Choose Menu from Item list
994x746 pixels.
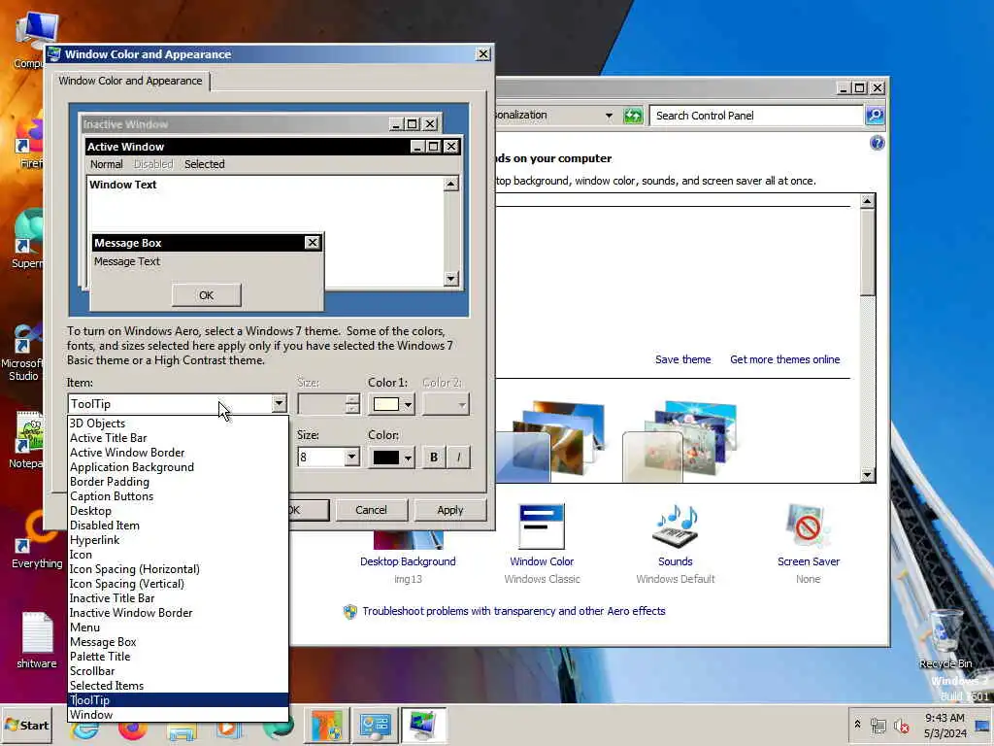pos(178,627)
